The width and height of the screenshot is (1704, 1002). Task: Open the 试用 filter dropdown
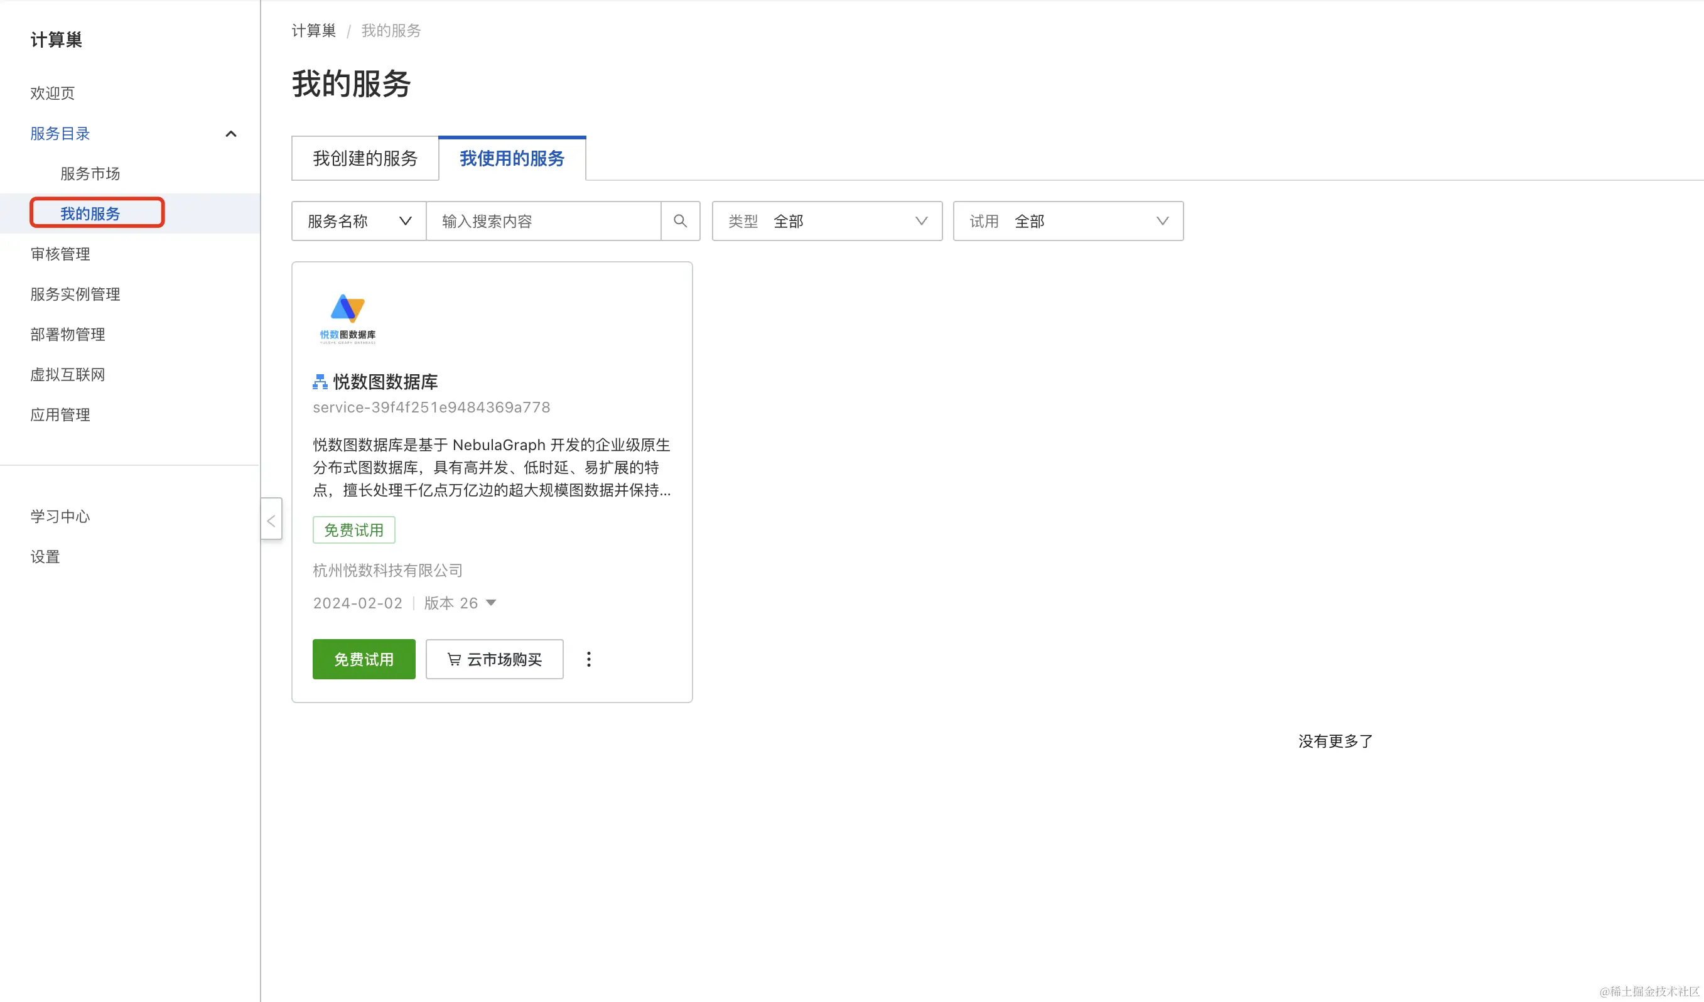tap(1068, 221)
